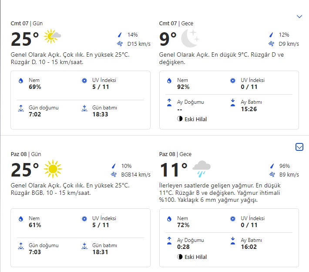Click the 25° temperature for Paz 08

25,169
